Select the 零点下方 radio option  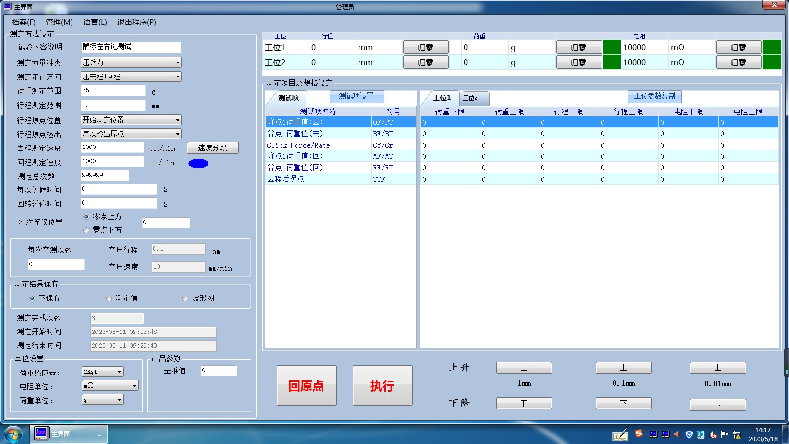87,230
